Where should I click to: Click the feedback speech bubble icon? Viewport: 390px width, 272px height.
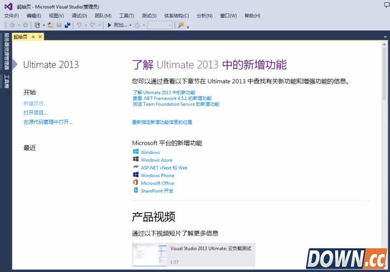(386, 5)
